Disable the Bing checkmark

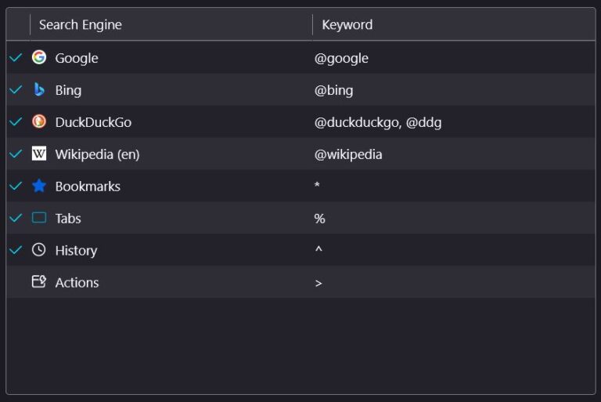click(16, 90)
